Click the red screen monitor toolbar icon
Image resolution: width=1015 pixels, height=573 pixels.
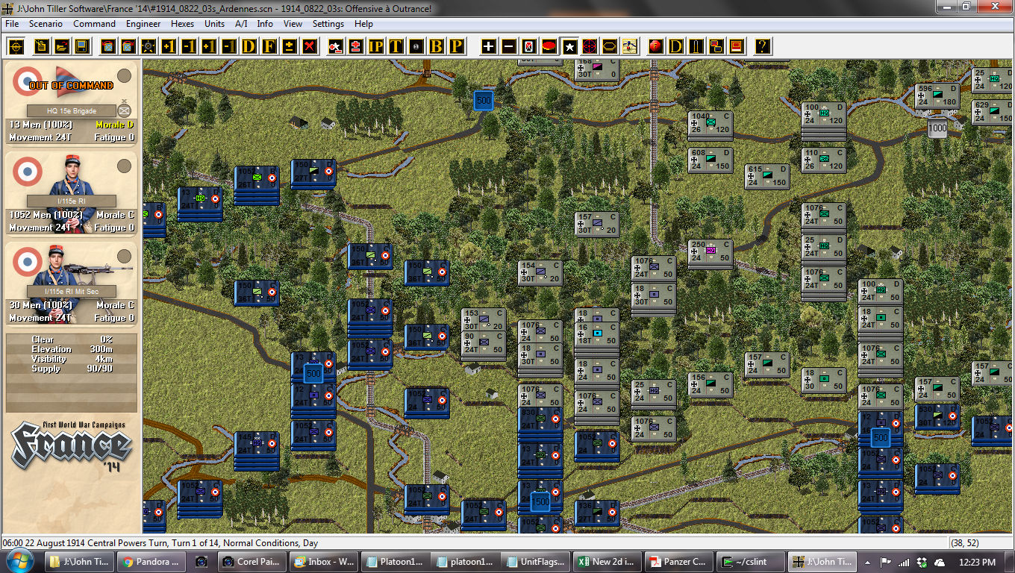(x=737, y=46)
